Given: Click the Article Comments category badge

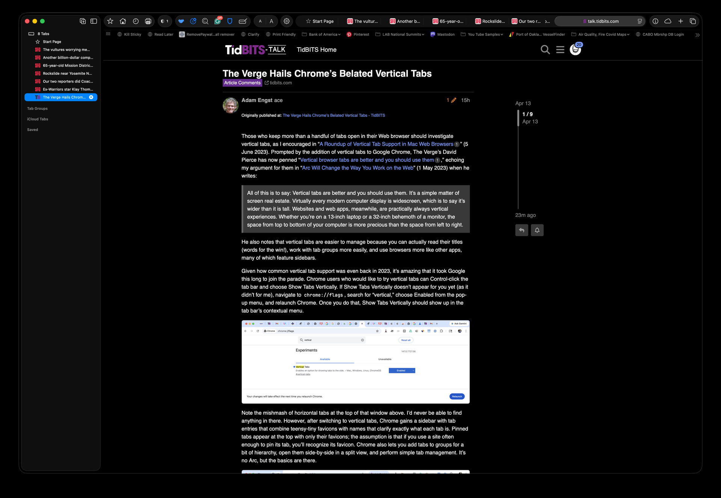Looking at the screenshot, I should [x=242, y=83].
